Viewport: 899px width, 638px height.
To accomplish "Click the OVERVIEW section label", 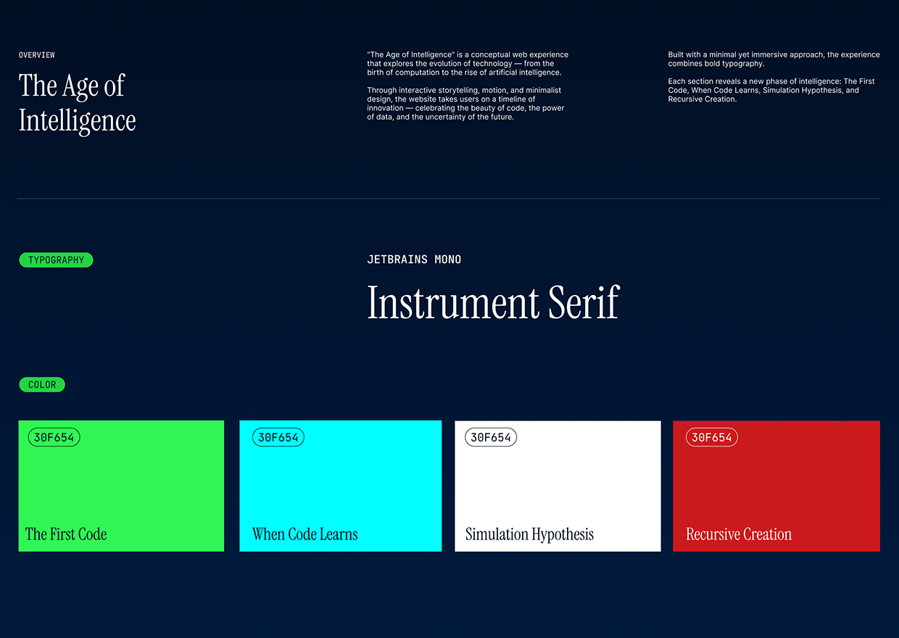I will (37, 55).
